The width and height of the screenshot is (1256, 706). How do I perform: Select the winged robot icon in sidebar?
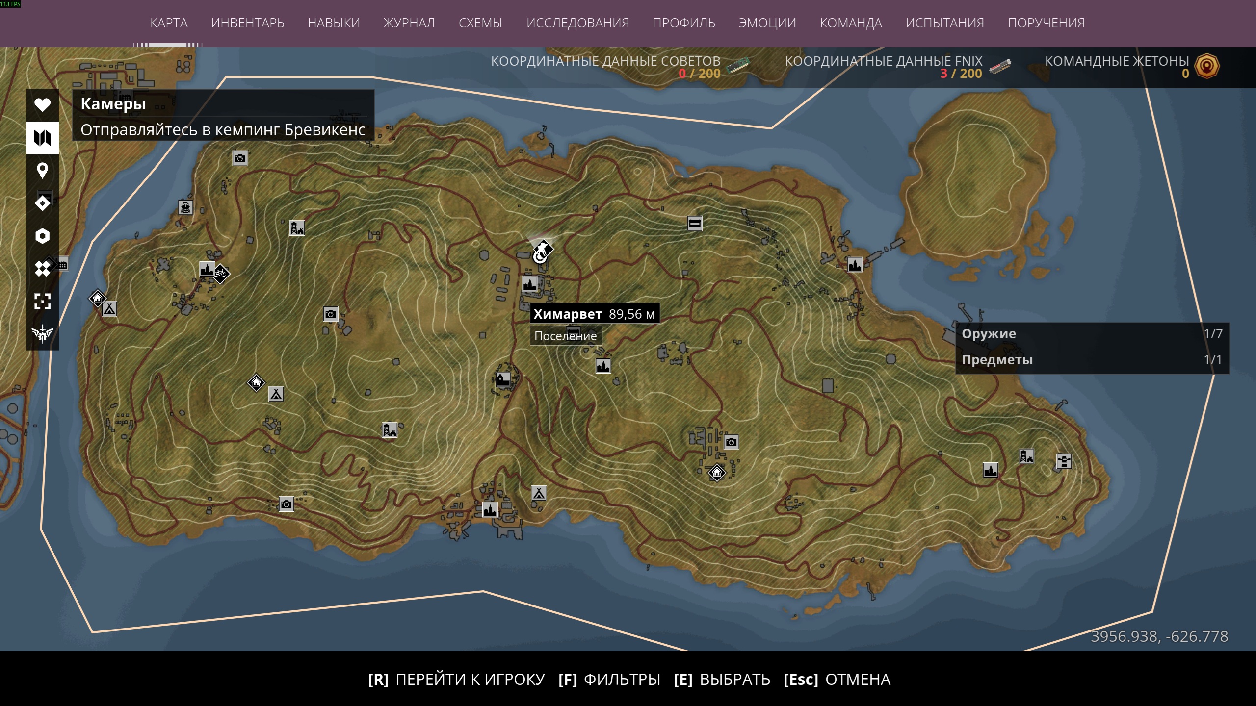(42, 334)
